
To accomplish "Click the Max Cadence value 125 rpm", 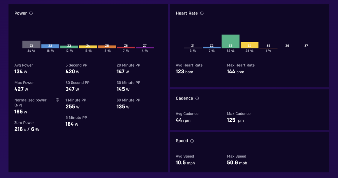I will [235, 120].
